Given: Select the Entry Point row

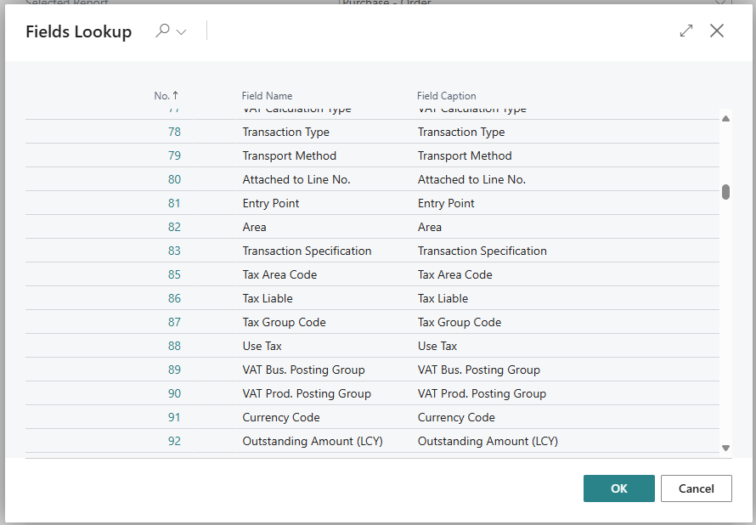Looking at the screenshot, I should [x=270, y=203].
